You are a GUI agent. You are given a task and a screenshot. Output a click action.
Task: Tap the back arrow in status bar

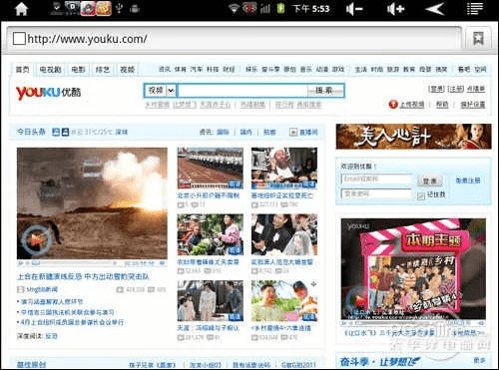click(x=435, y=9)
